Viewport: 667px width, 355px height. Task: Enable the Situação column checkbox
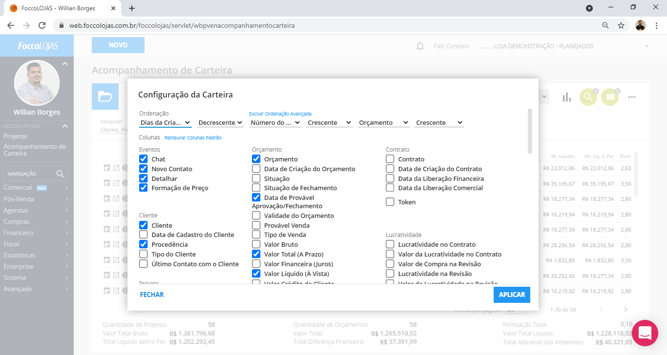[x=256, y=178]
